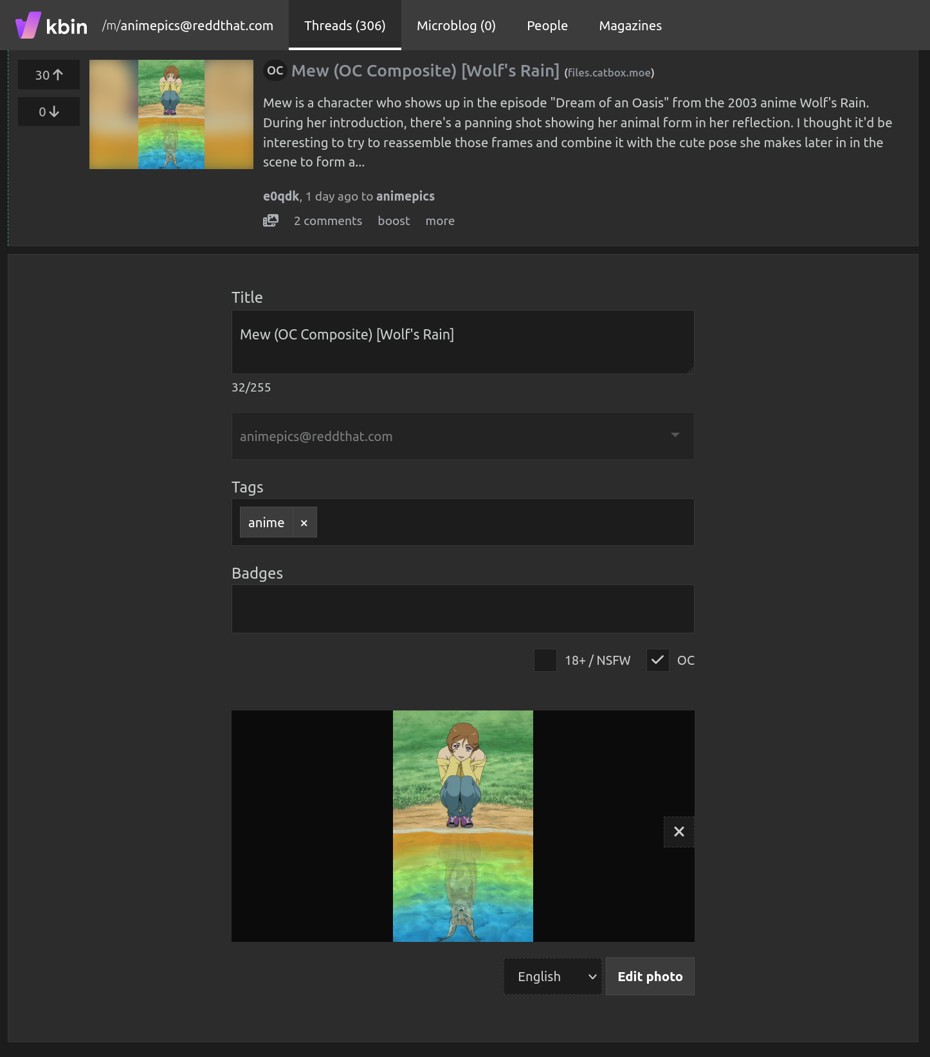Image resolution: width=930 pixels, height=1057 pixels.
Task: Go to the People tab
Action: pyautogui.click(x=547, y=26)
